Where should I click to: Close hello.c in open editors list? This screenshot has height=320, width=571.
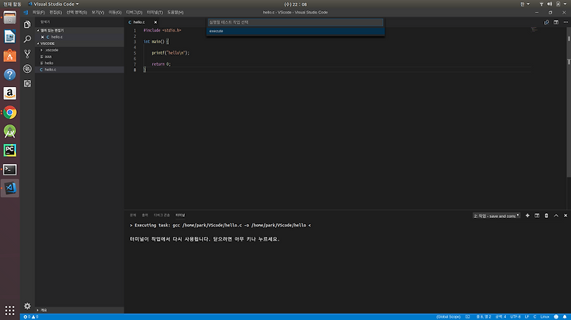point(42,37)
